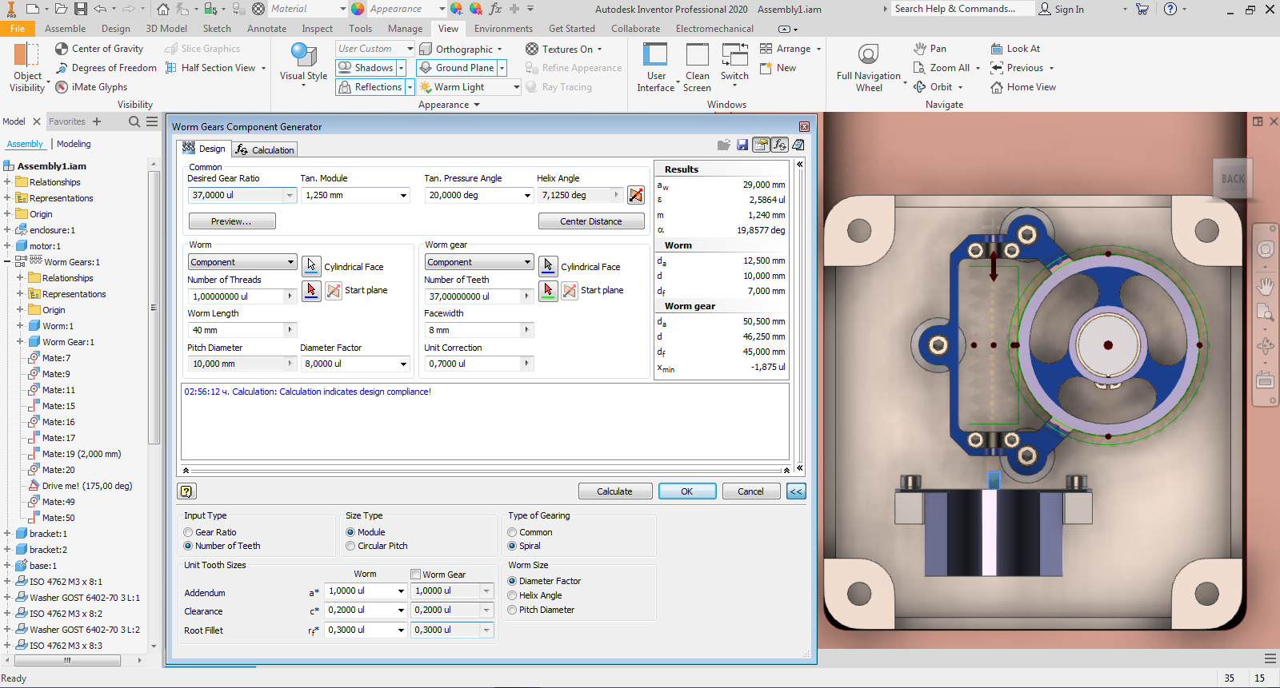Switch to the Calculation tab
Viewport: 1280px width, 688px height.
[265, 149]
